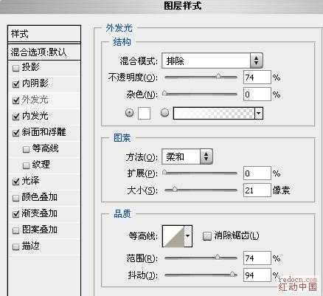
Task: Click the 方法 dropdown arrow button
Action: [x=206, y=156]
